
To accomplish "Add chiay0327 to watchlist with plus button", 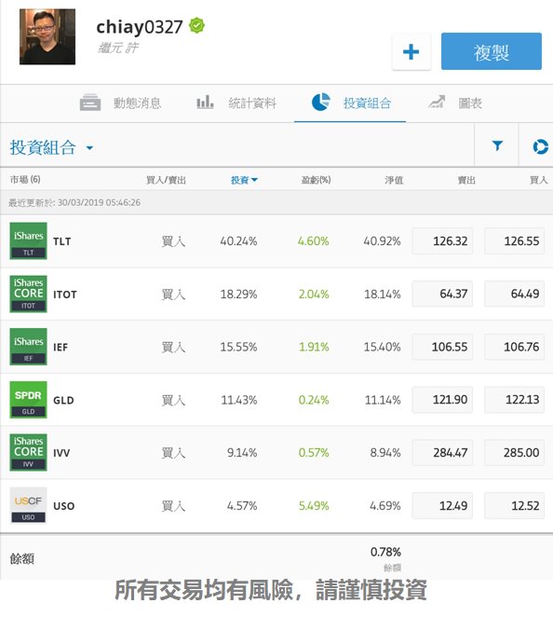I will click(x=411, y=52).
